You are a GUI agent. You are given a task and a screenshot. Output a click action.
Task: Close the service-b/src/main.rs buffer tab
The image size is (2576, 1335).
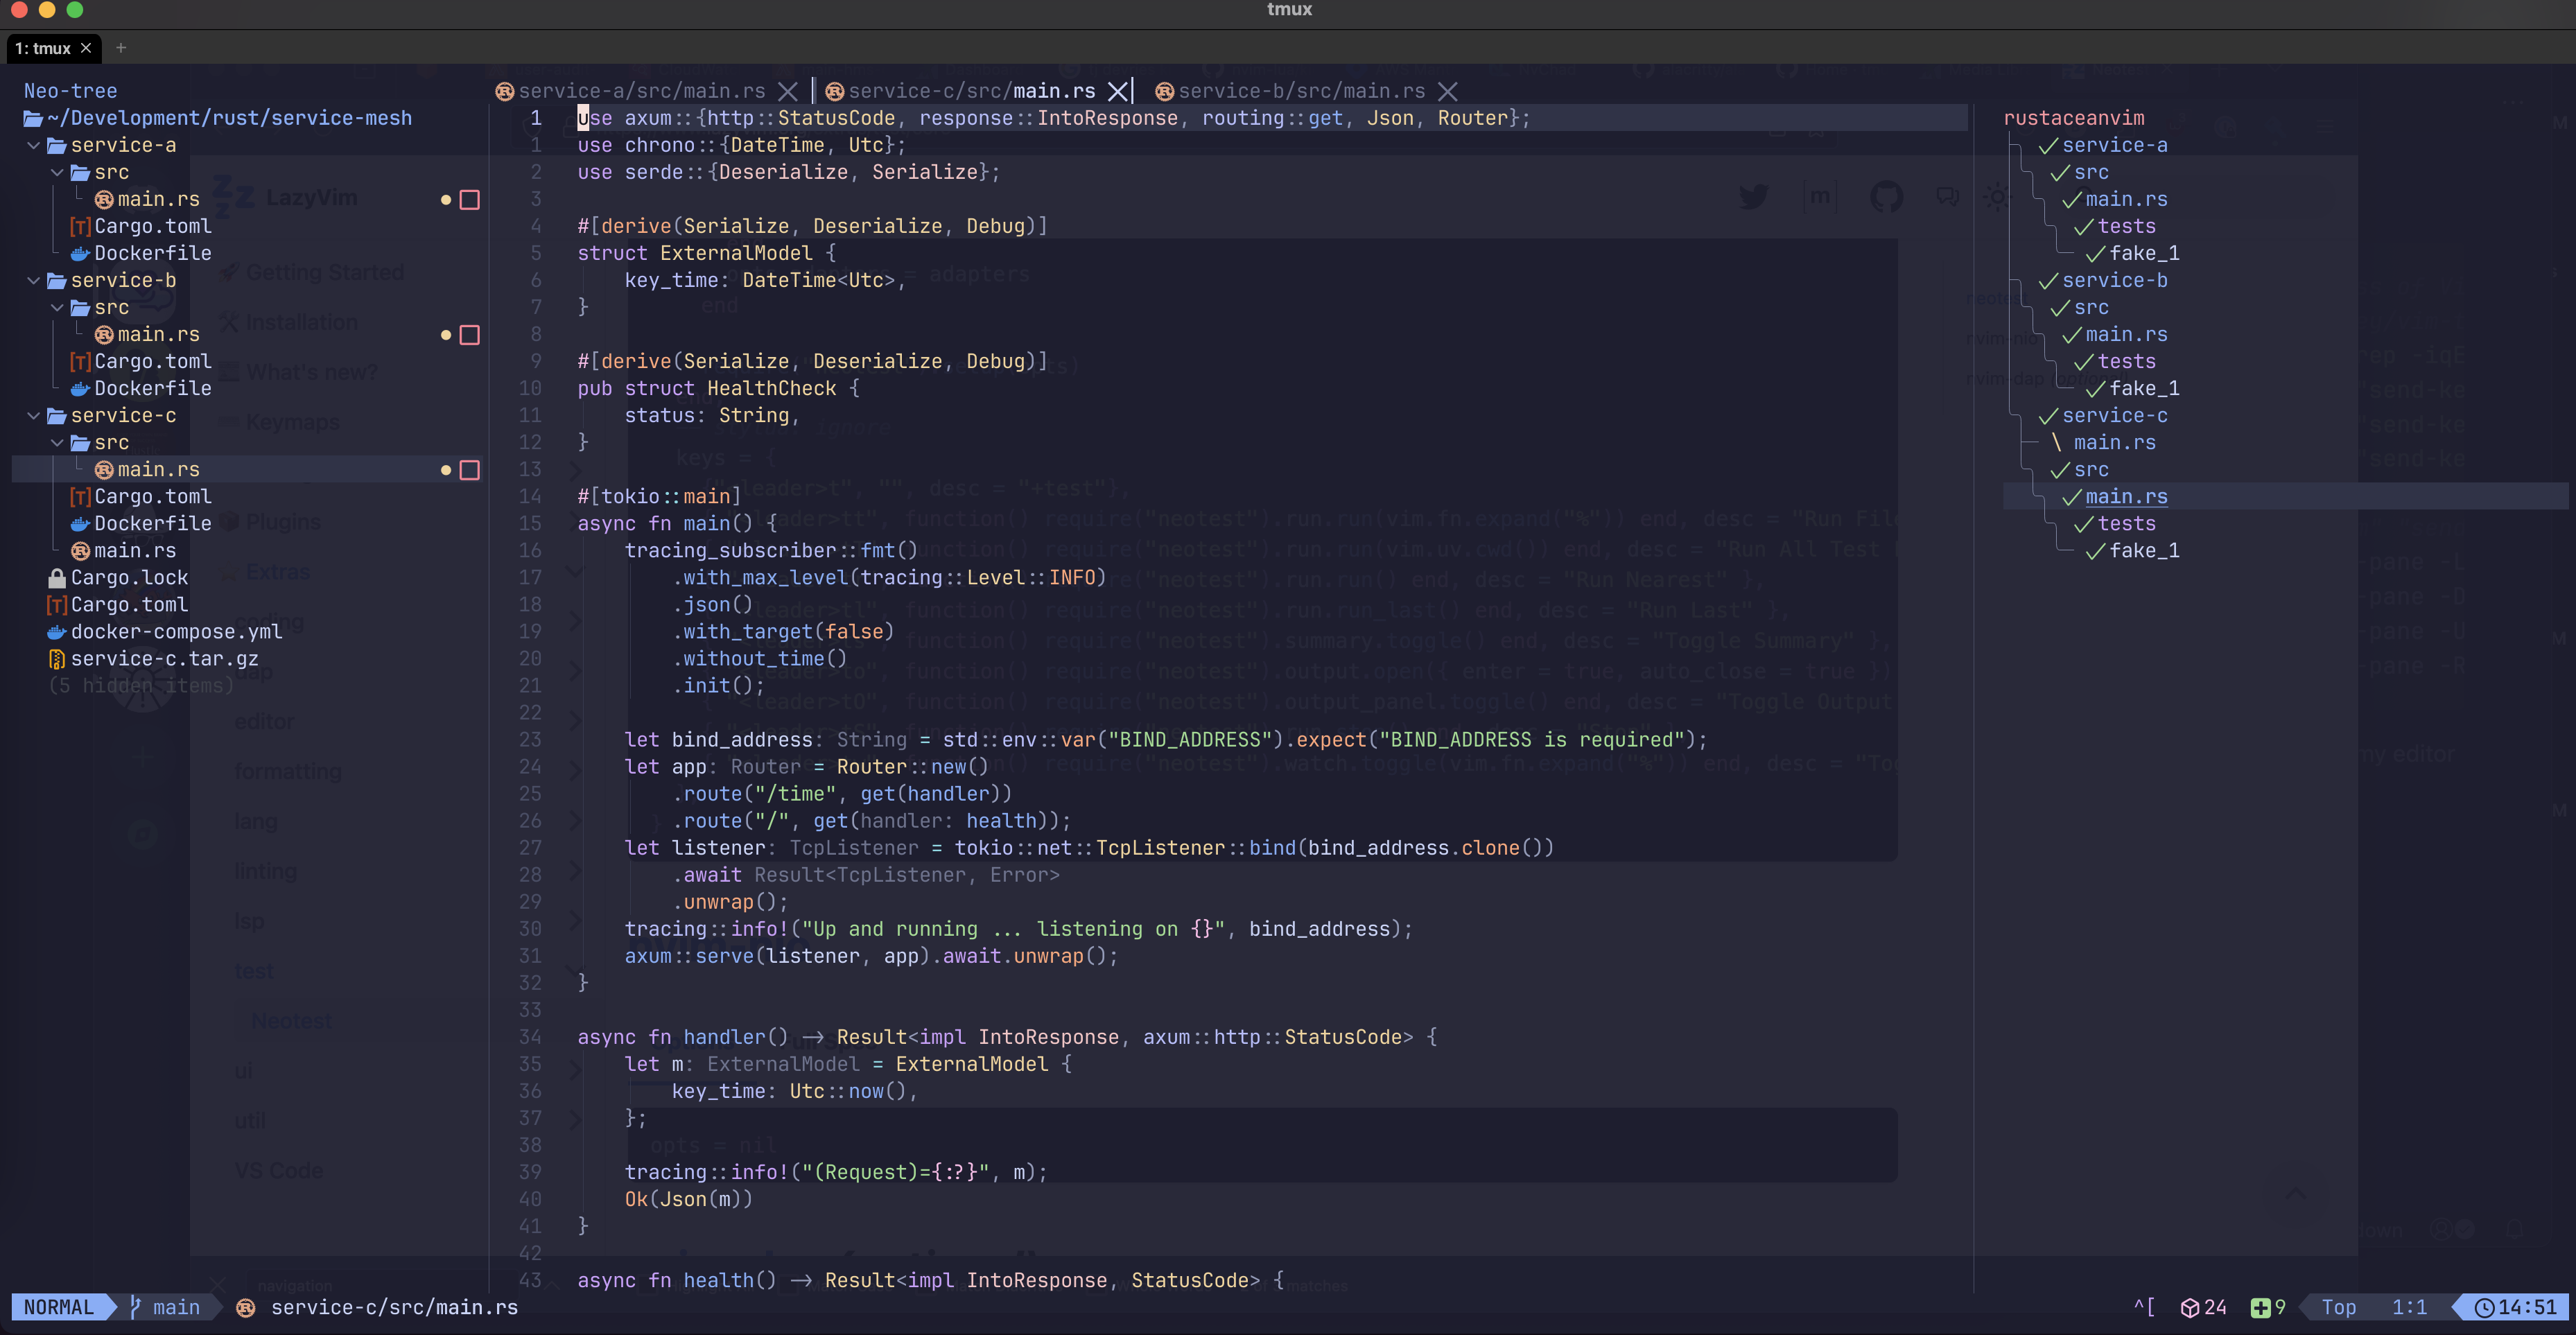(x=1447, y=91)
